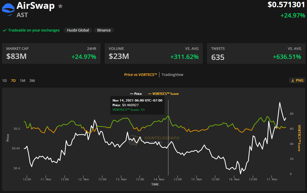Click the Volume $23M card
Viewport: 307px width, 193px height.
[x=154, y=53]
